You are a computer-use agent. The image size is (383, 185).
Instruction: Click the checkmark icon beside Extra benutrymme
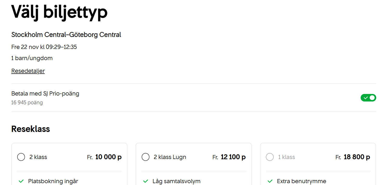click(270, 181)
